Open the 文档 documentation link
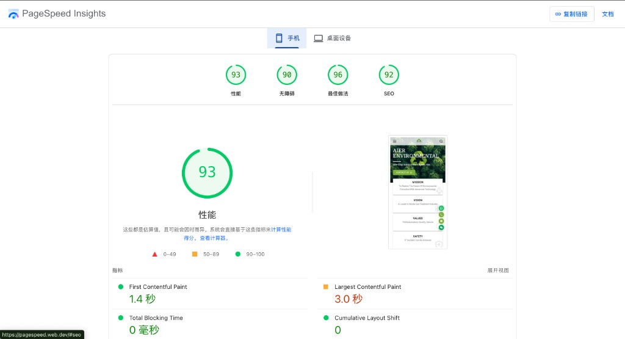The width and height of the screenshot is (625, 339). [607, 14]
